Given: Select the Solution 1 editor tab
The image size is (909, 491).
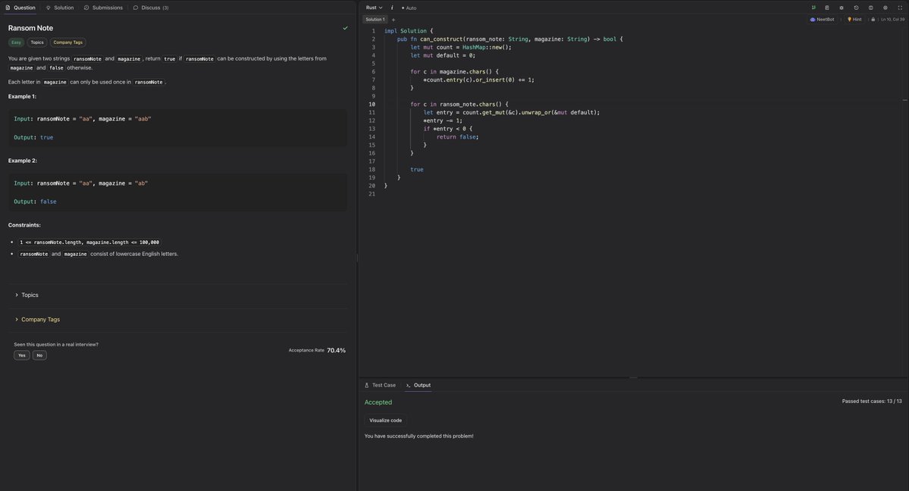Looking at the screenshot, I should 375,20.
